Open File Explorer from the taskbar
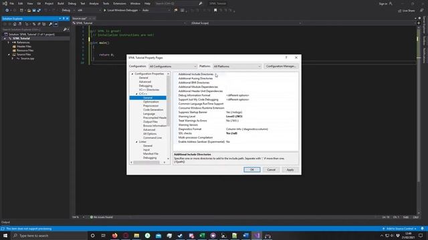428x240 pixels. 136,235
